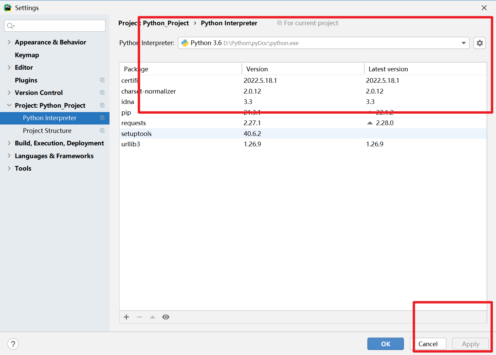Toggle show early releases eye icon
The height and width of the screenshot is (355, 496).
click(x=166, y=317)
